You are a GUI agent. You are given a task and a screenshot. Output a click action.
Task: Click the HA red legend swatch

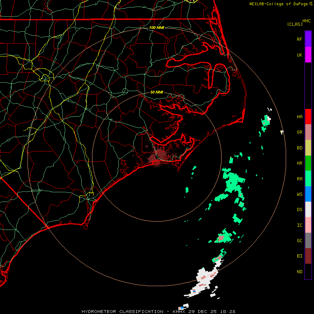308,117
